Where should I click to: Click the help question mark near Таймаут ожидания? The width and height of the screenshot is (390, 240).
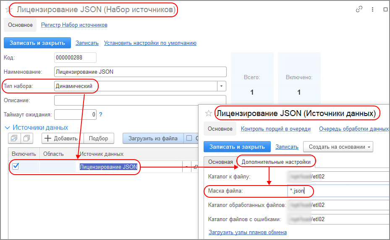tap(101, 114)
